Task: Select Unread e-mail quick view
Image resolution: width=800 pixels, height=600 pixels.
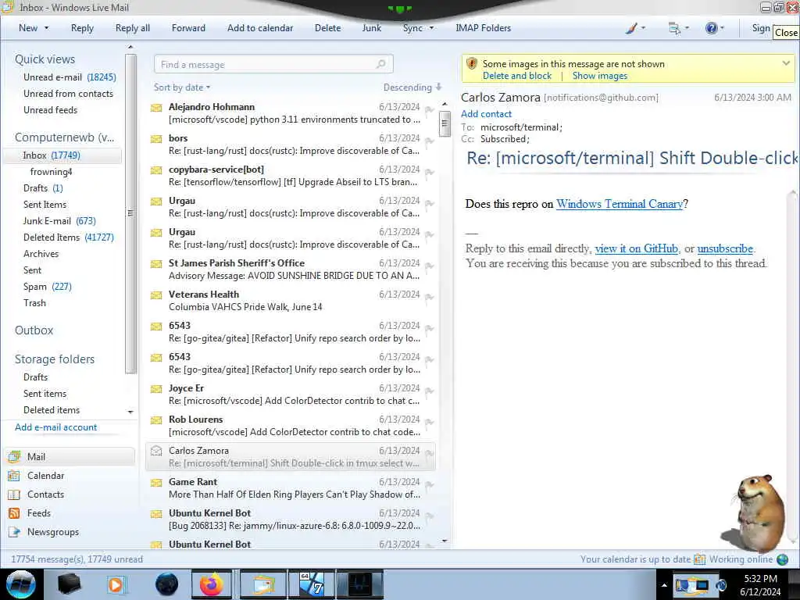Action: click(70, 77)
